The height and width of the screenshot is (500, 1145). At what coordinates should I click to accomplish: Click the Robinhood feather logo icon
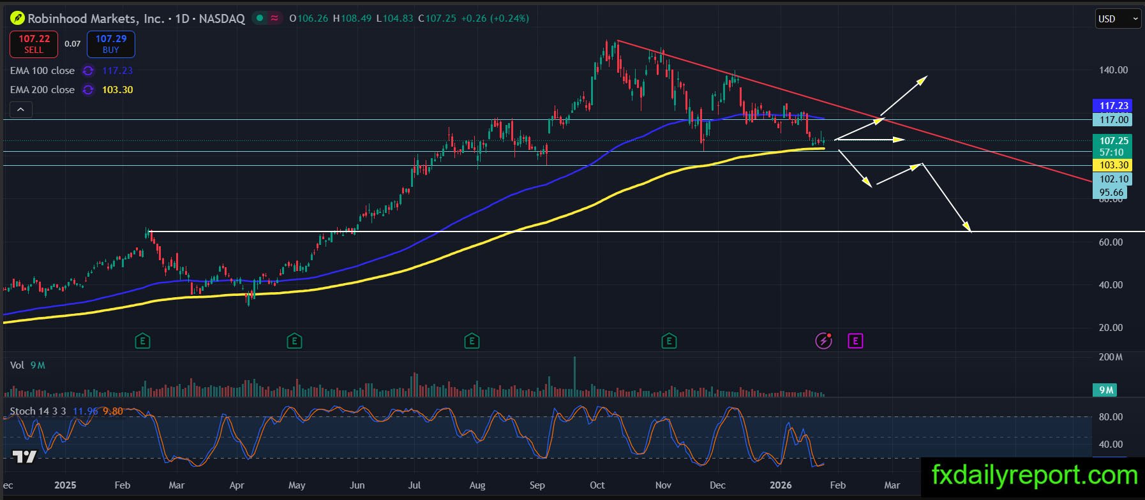17,18
